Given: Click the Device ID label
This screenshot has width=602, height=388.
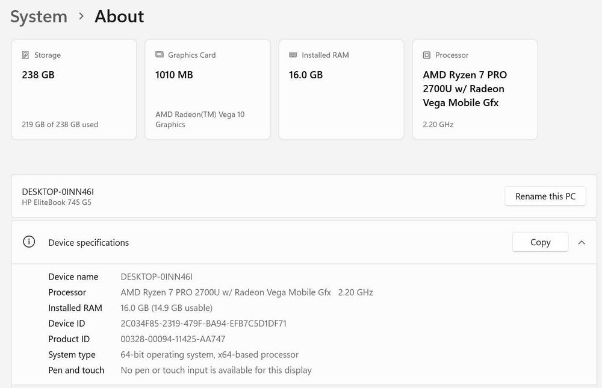Looking at the screenshot, I should pyautogui.click(x=66, y=324).
